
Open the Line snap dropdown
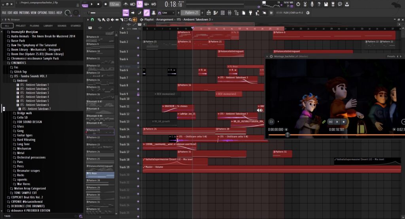tap(167, 13)
